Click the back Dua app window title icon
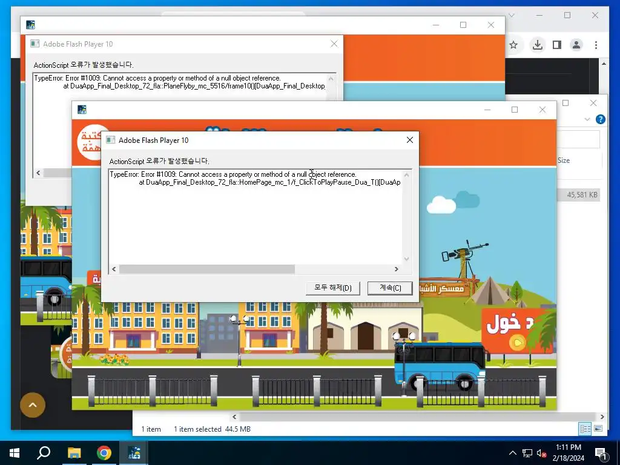This screenshot has height=465, width=620. tap(30, 24)
